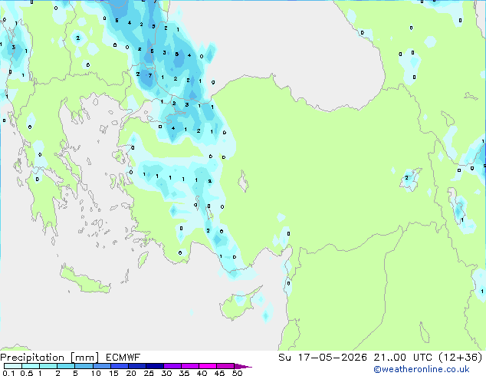Click the legend tick label 0.5
Screen dimensions: 486x376
(26, 373)
